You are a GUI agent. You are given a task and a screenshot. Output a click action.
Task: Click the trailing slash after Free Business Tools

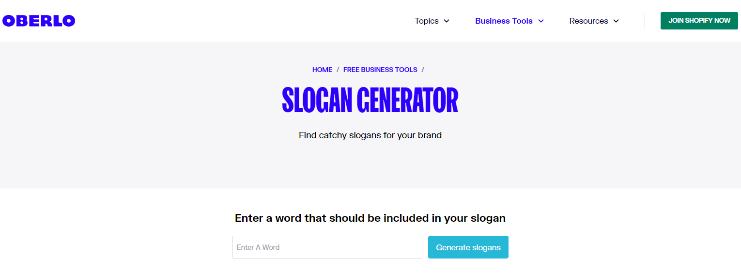(423, 70)
